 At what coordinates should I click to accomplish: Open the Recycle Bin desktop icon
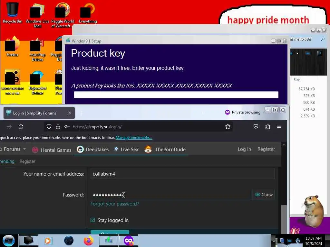pos(12,12)
